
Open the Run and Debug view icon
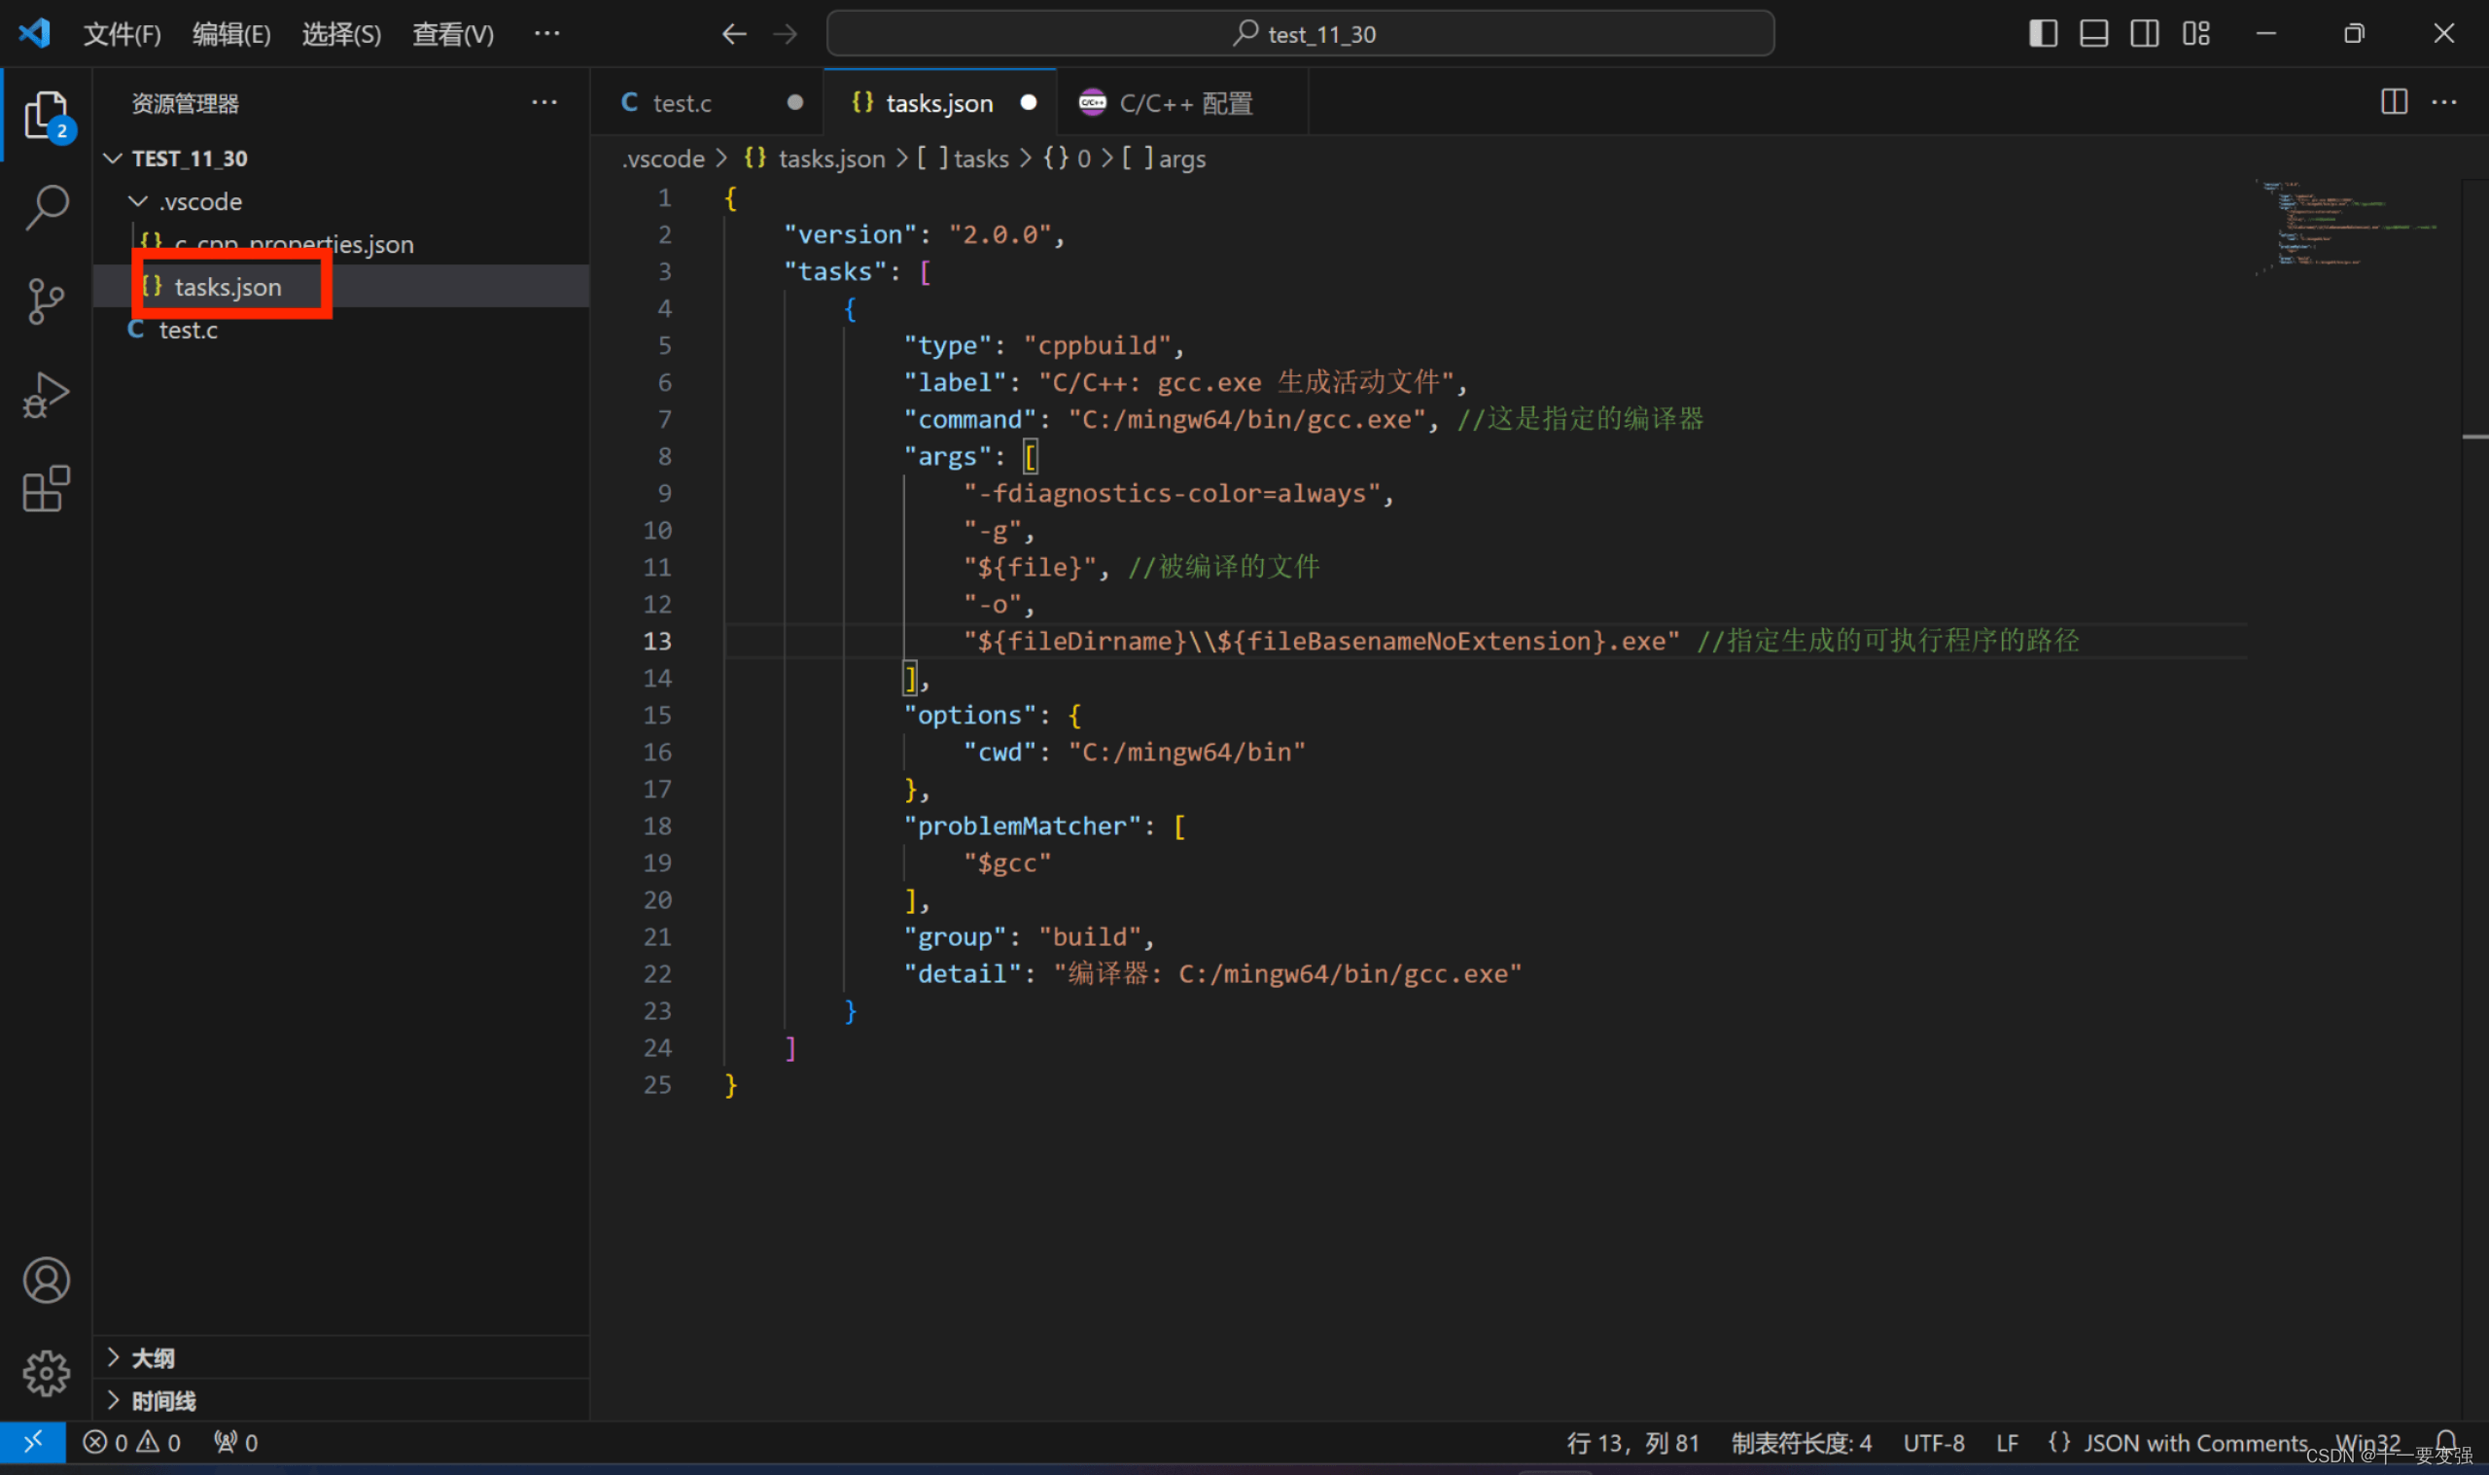(46, 395)
